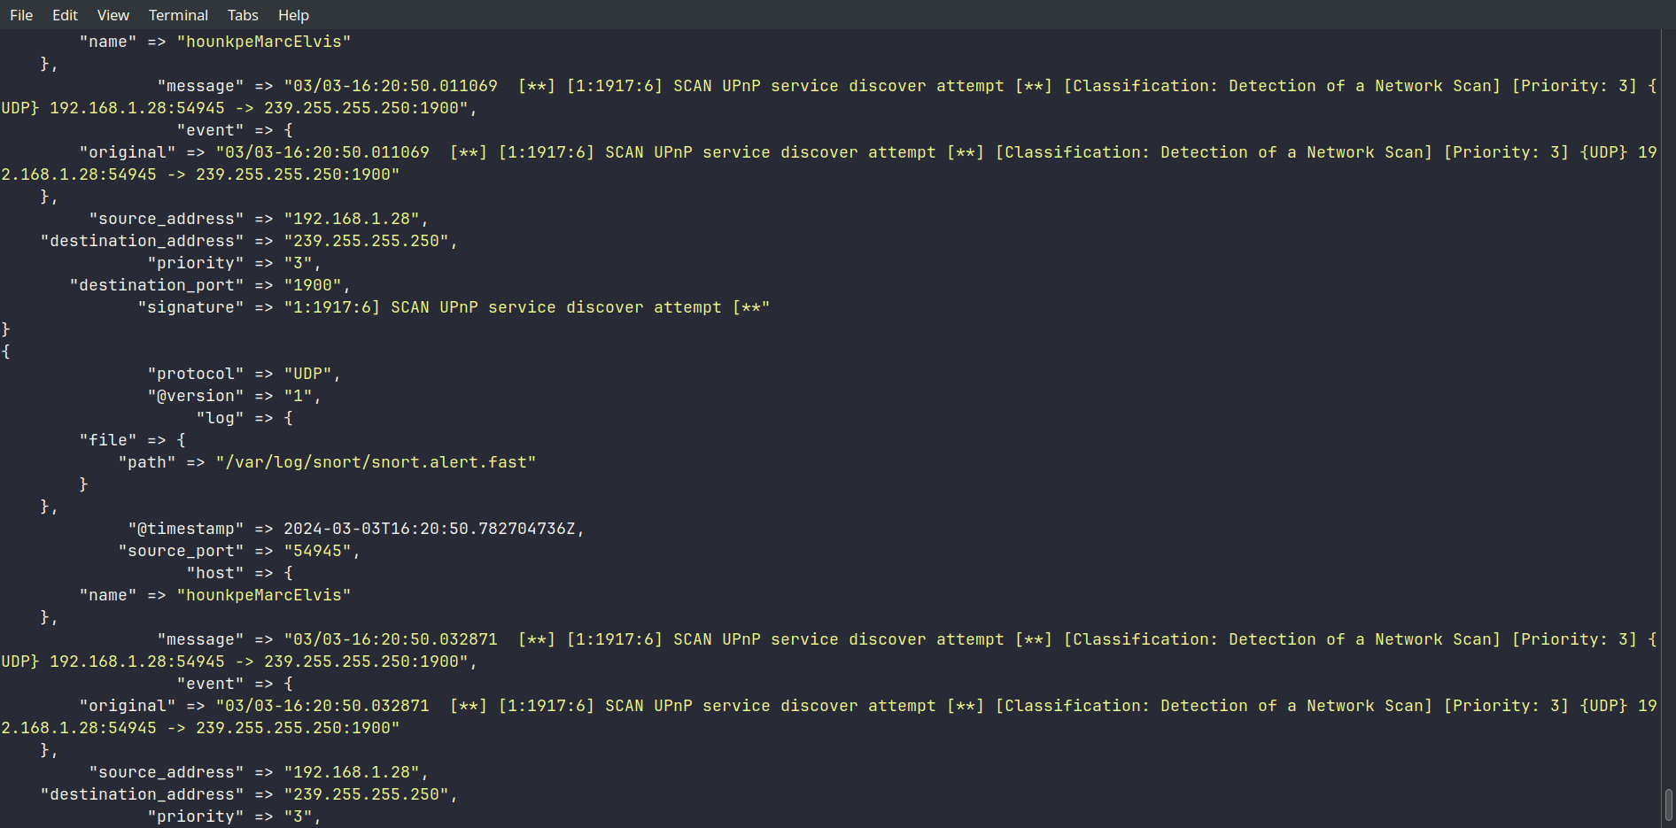The height and width of the screenshot is (828, 1676).
Task: Click the protocol value UDP
Action: [307, 374]
